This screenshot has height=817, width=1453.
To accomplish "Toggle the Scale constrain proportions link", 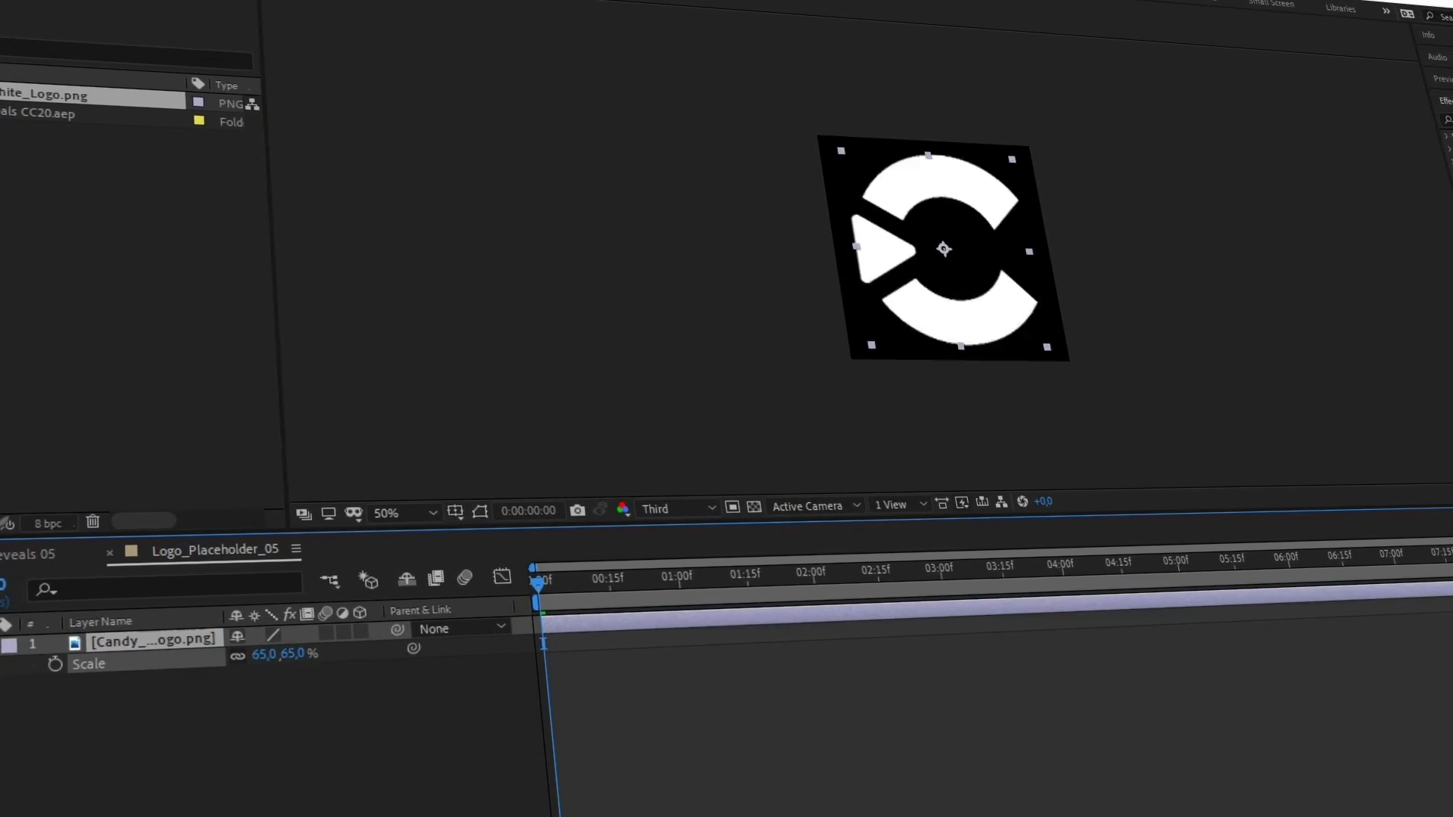I will [x=238, y=656].
